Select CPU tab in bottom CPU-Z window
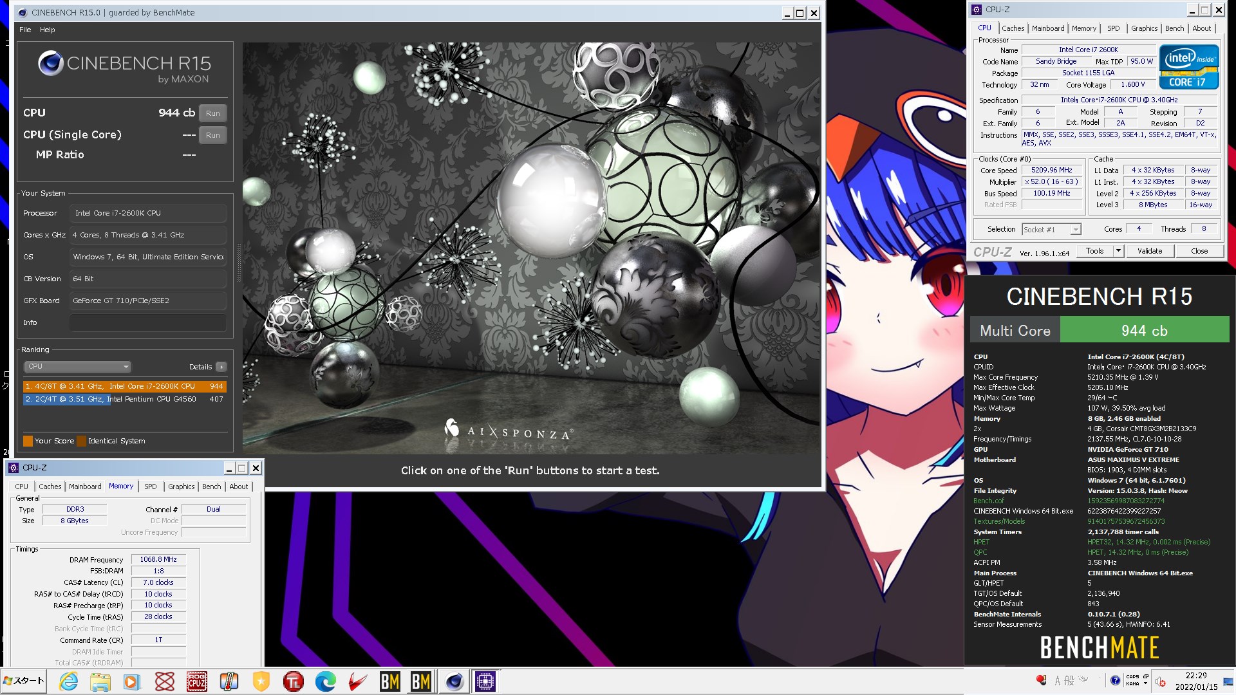The width and height of the screenshot is (1236, 695). 22,486
